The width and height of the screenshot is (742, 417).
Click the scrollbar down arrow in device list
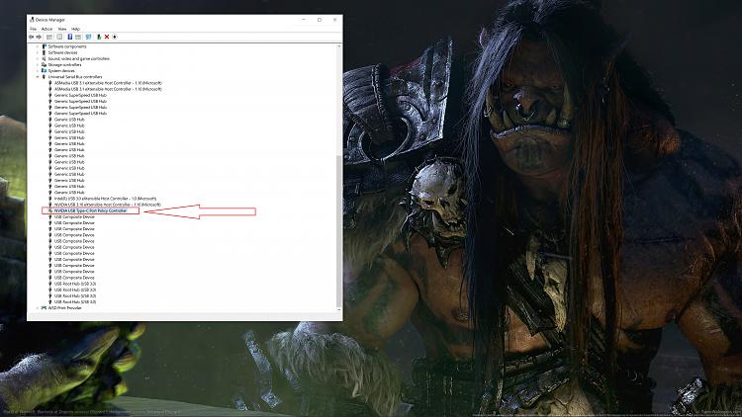pos(338,309)
